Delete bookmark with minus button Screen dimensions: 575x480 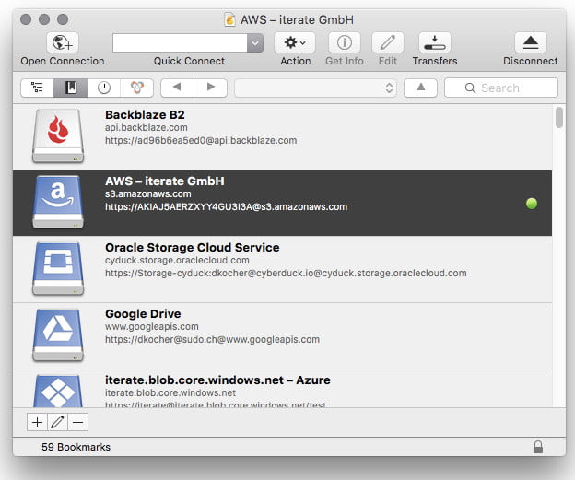coord(77,422)
